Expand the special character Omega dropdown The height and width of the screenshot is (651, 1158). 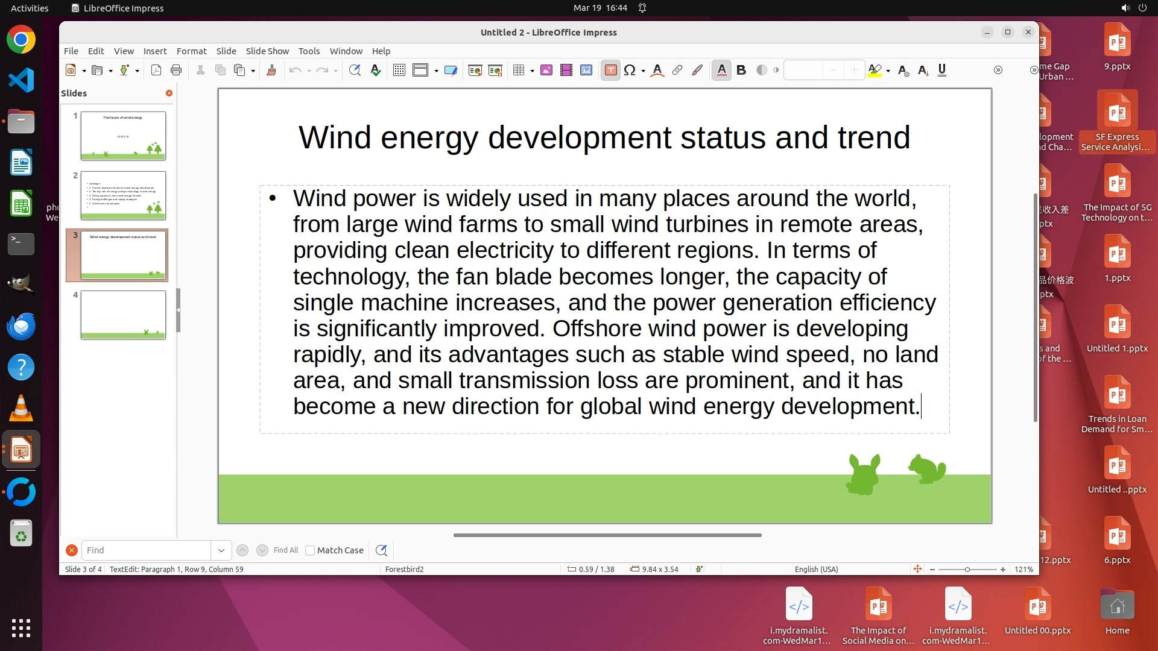[644, 71]
